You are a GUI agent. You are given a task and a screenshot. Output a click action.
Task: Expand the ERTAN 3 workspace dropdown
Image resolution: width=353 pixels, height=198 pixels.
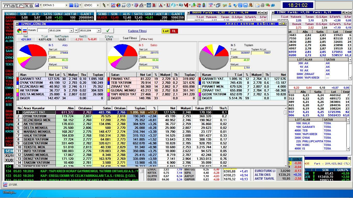[x=66, y=5]
